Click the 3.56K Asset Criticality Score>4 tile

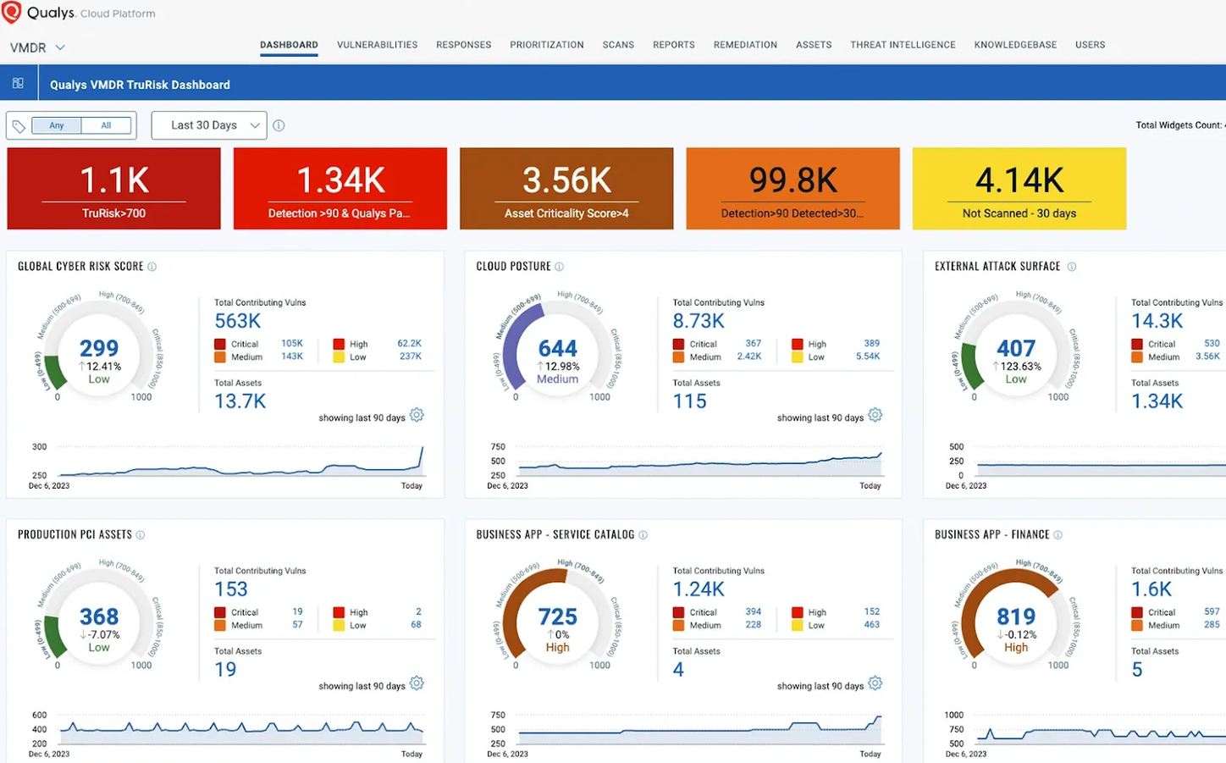(566, 189)
